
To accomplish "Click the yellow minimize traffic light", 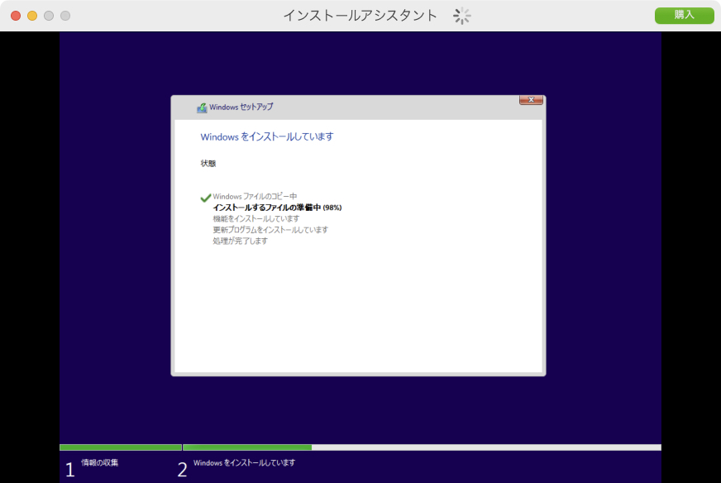I will tap(31, 14).
